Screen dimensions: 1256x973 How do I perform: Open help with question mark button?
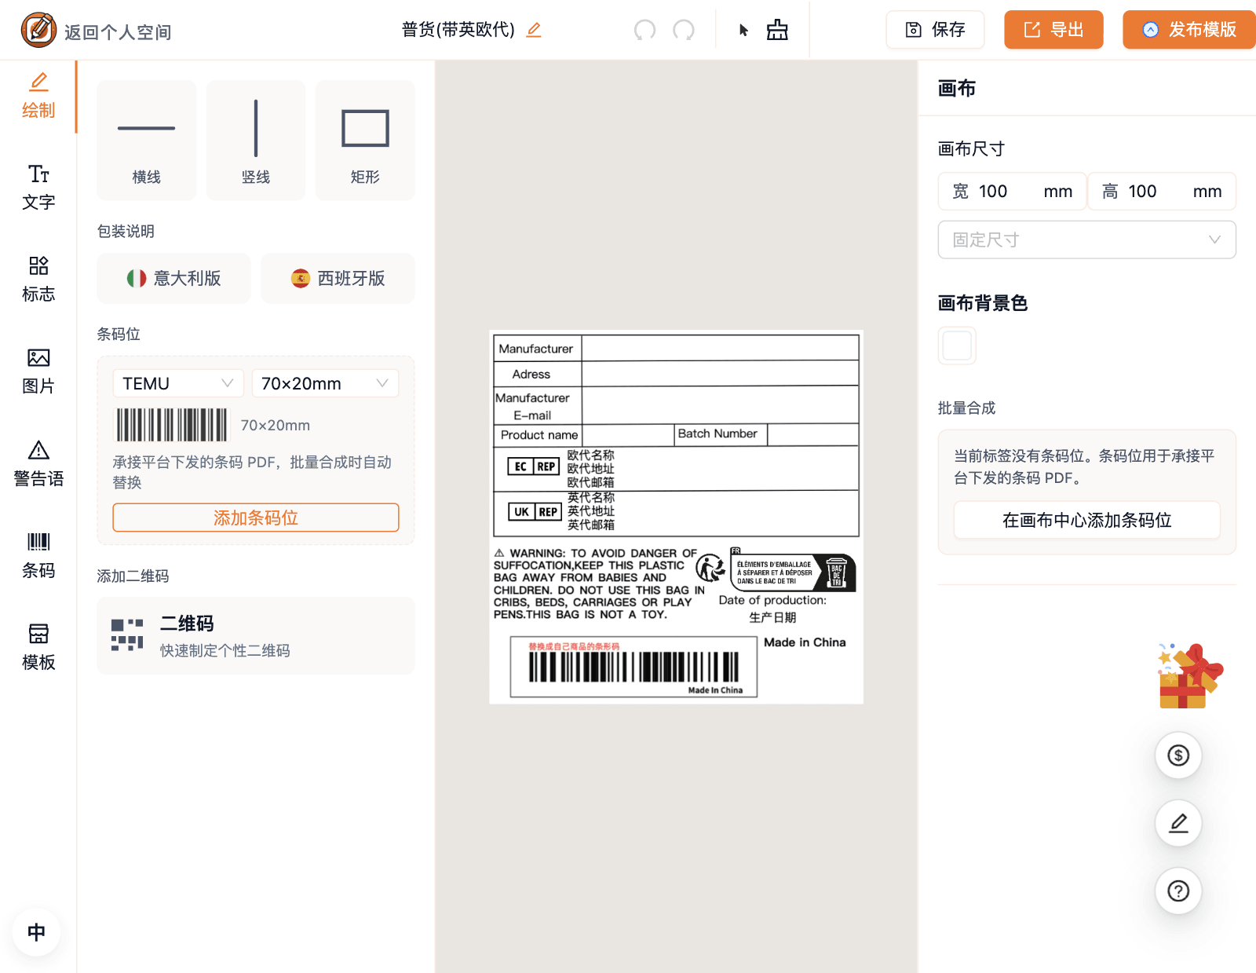[1178, 891]
